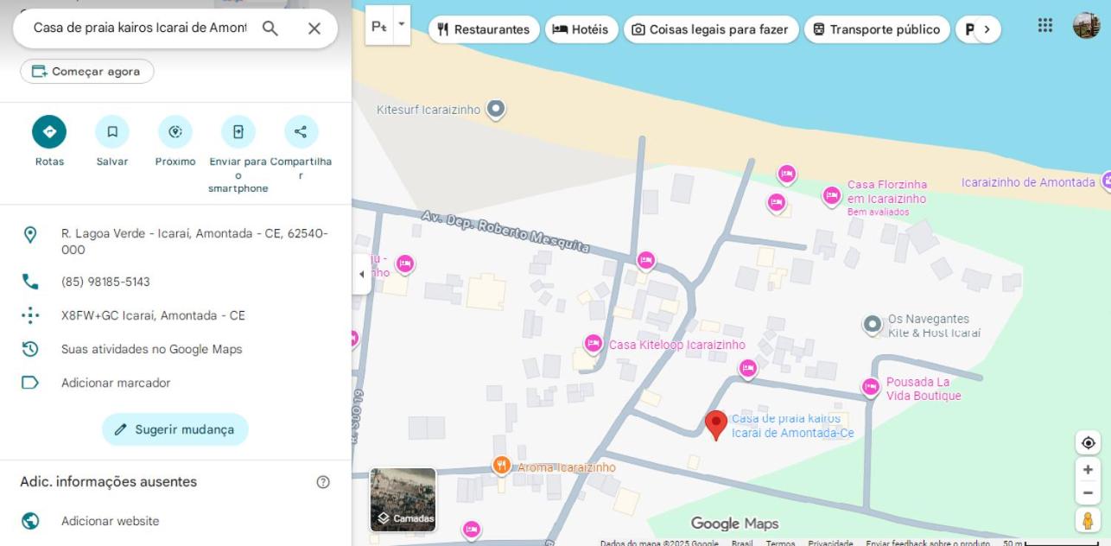Center map on my location
The width and height of the screenshot is (1111, 546).
click(x=1088, y=443)
